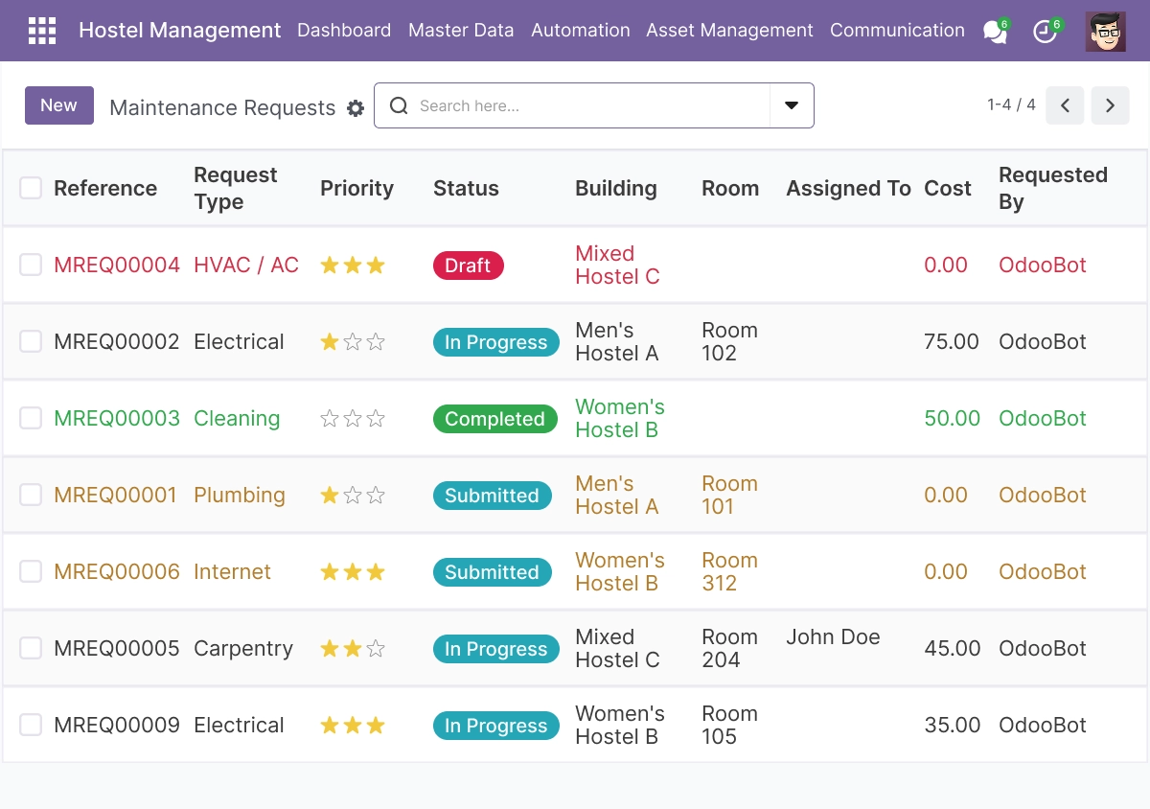Screen dimensions: 1150x809
Task: Click the priority stars for MREQ00004
Action: pyautogui.click(x=353, y=266)
